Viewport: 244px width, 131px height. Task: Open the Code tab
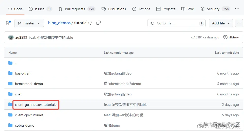[15, 9]
